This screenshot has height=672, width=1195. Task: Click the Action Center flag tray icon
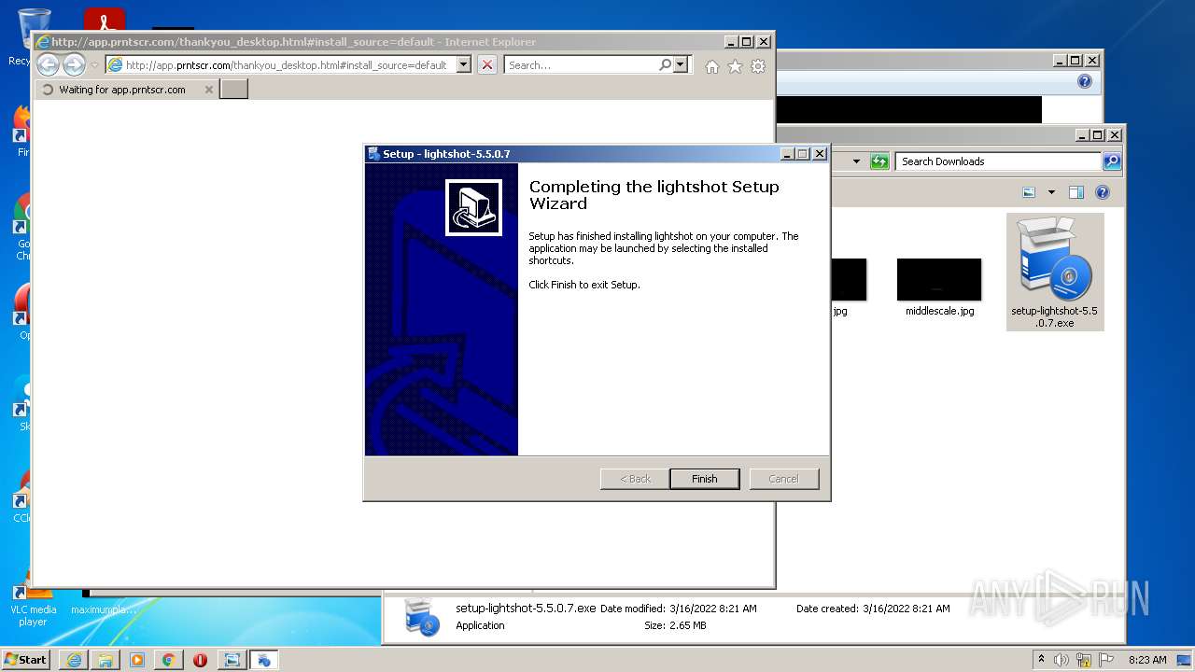click(1106, 660)
